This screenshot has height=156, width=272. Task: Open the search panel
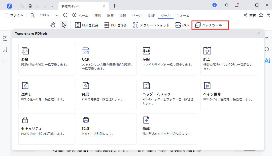tap(267, 49)
